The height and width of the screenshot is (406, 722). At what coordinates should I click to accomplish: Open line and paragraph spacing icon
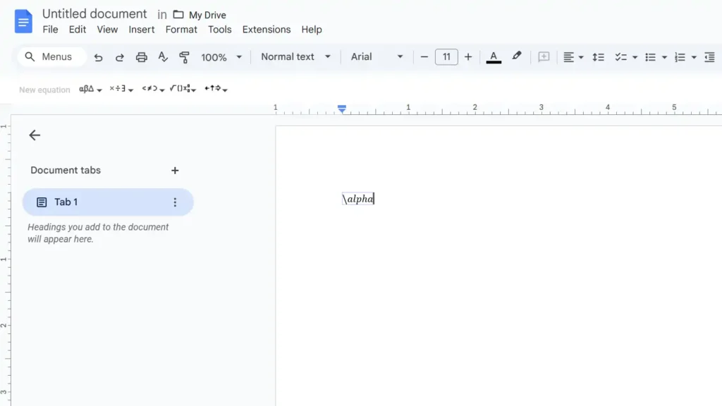(x=598, y=57)
